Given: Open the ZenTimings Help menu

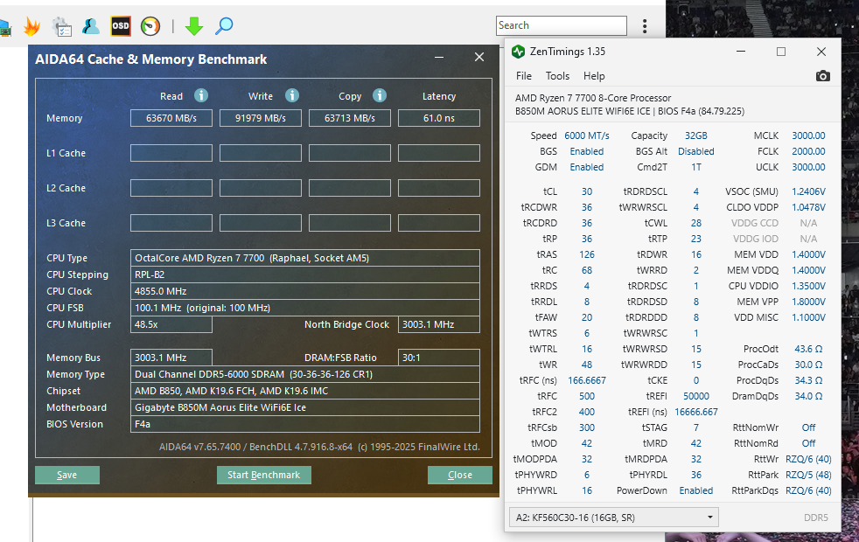Looking at the screenshot, I should [x=594, y=76].
